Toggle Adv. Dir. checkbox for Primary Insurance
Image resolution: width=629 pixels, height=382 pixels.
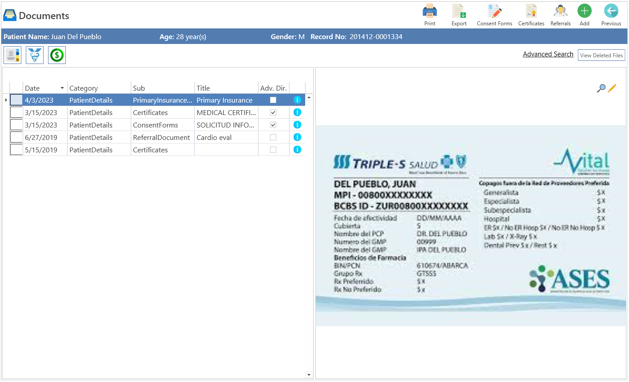273,100
